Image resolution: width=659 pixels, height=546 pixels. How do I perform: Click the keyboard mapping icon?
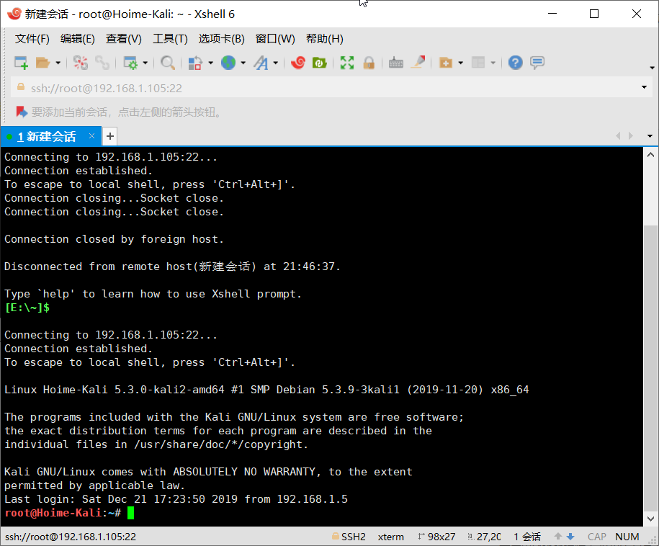[396, 63]
